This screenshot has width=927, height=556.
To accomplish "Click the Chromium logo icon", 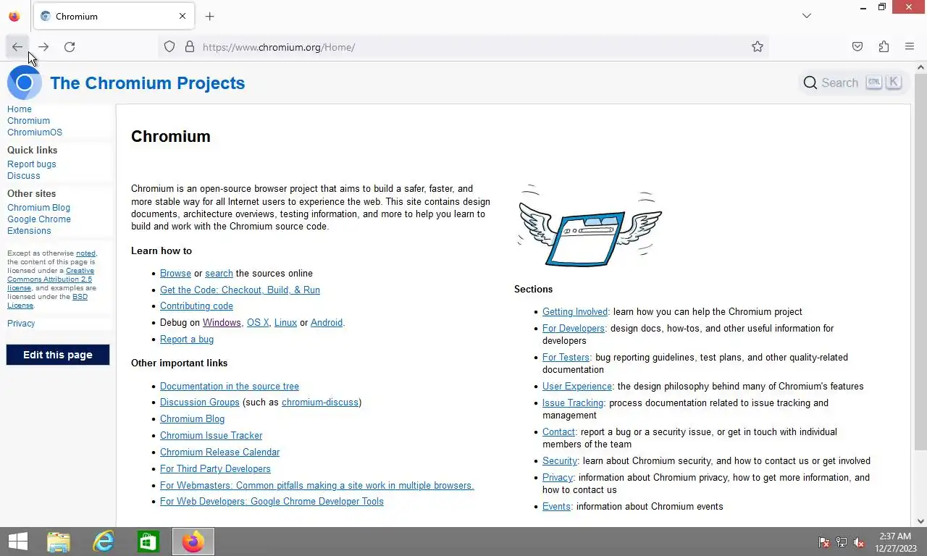I will pyautogui.click(x=24, y=83).
